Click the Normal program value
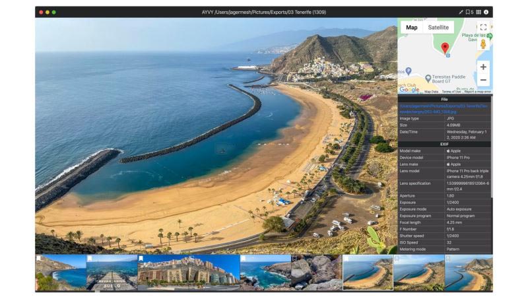This screenshot has width=528, height=297. 460,216
